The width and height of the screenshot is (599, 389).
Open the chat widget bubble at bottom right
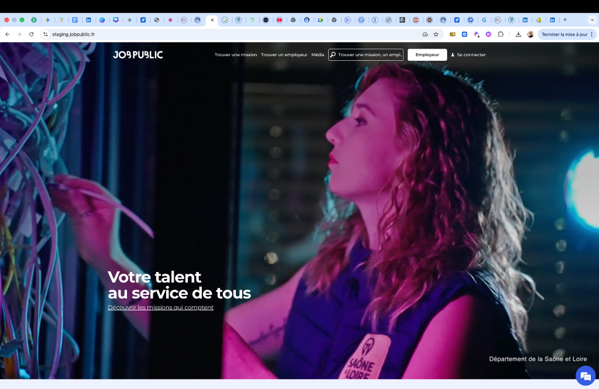(586, 376)
